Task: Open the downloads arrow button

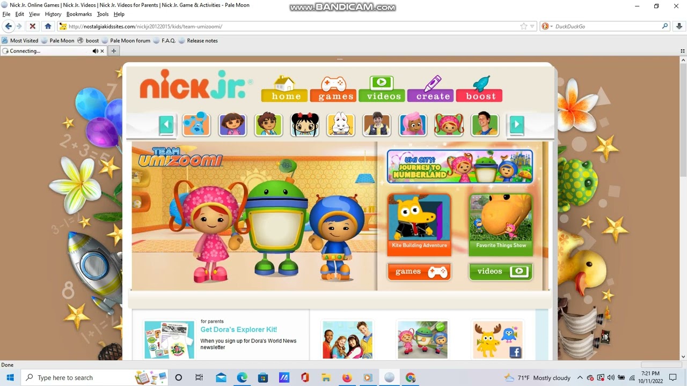Action: click(679, 26)
